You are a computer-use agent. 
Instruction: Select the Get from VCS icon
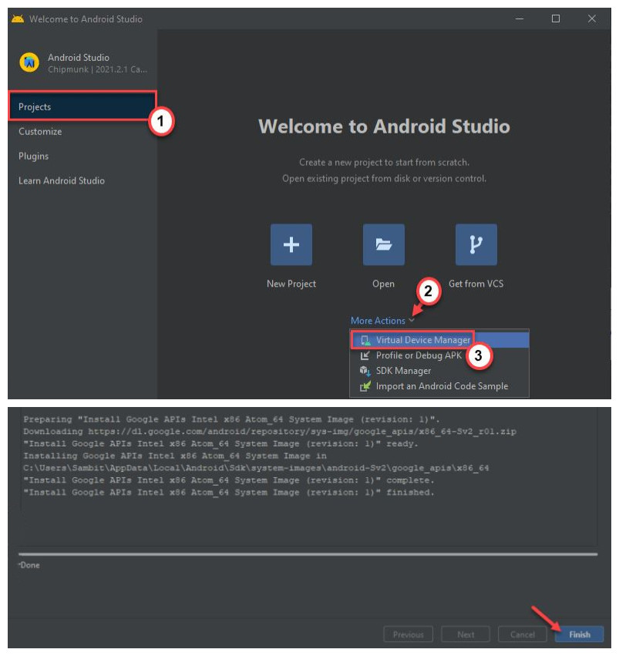click(x=476, y=244)
